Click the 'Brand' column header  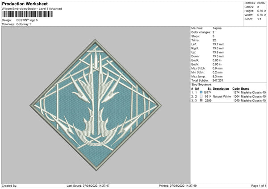click(245, 89)
